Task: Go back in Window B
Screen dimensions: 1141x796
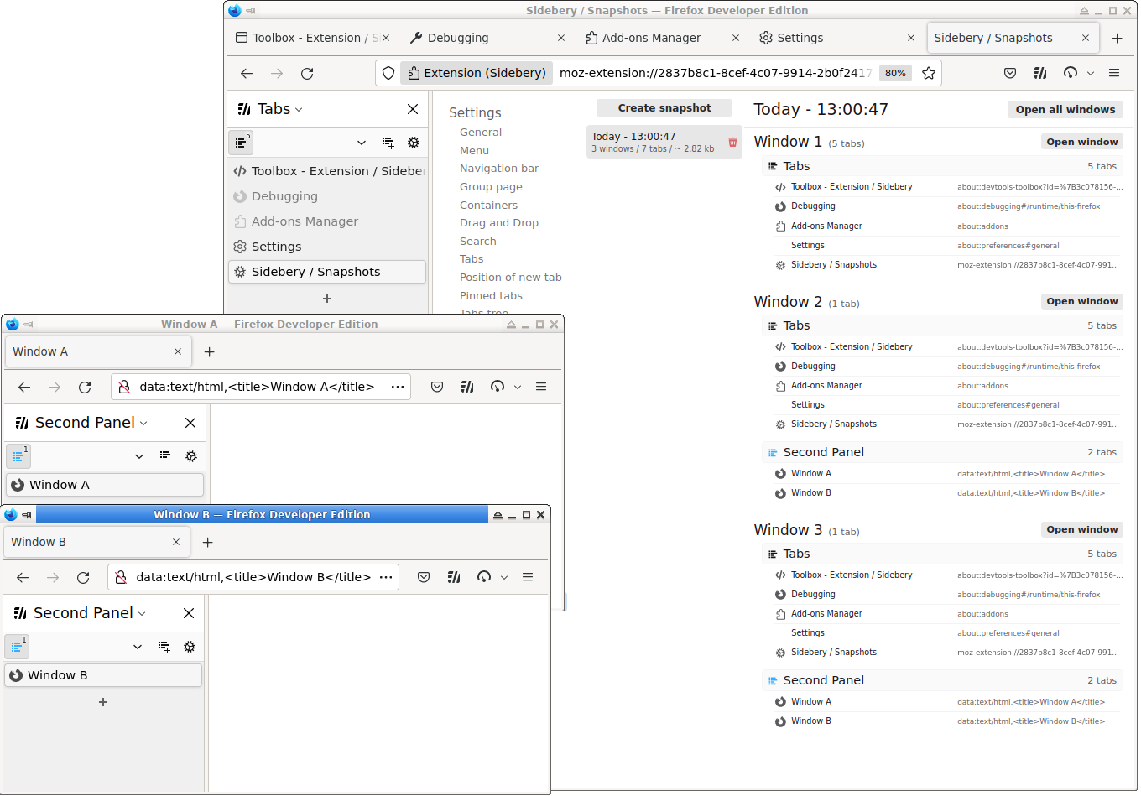Action: (x=23, y=577)
